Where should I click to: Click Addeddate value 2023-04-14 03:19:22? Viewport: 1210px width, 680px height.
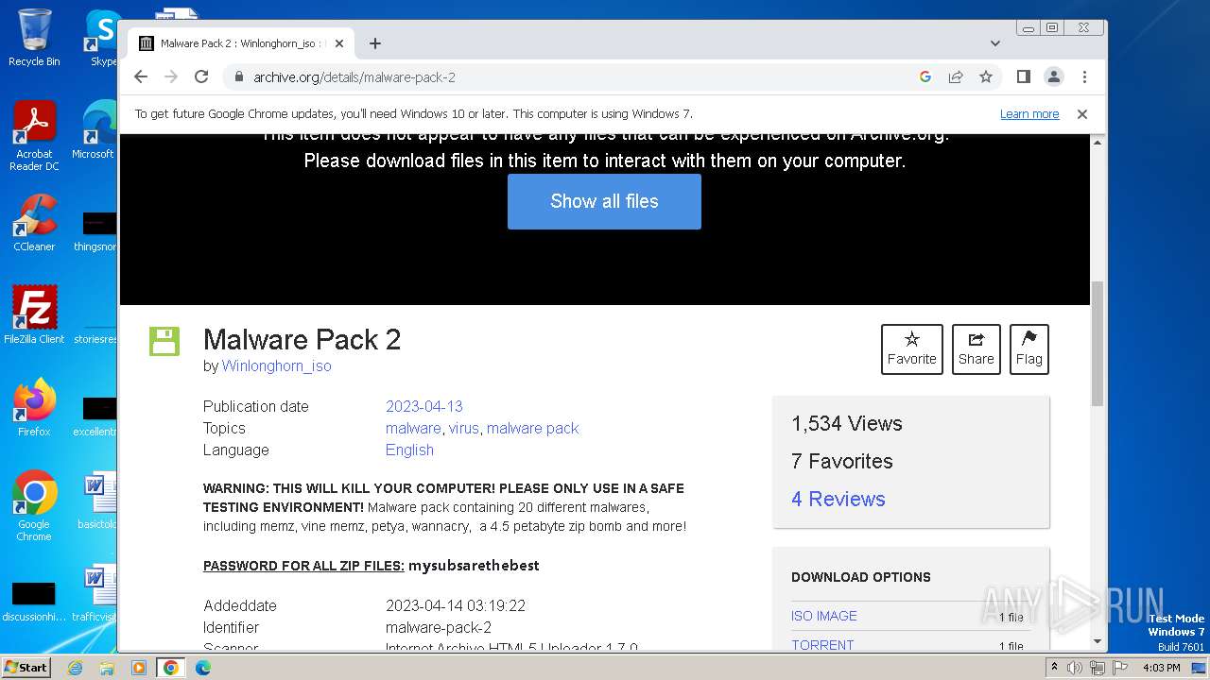[456, 605]
